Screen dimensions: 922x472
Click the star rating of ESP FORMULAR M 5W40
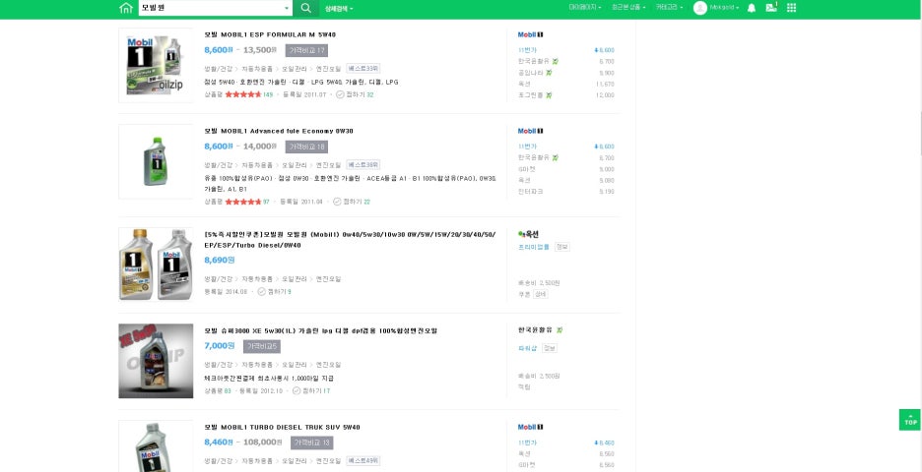coord(243,94)
